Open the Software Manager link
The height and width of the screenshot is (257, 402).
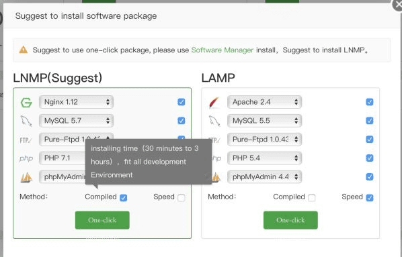pyautogui.click(x=223, y=50)
